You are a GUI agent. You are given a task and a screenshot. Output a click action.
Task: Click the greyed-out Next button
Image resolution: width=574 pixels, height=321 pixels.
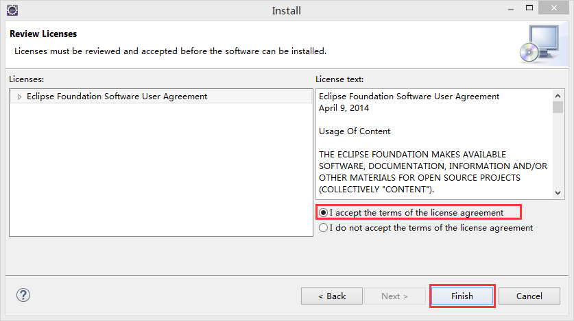[x=394, y=296]
